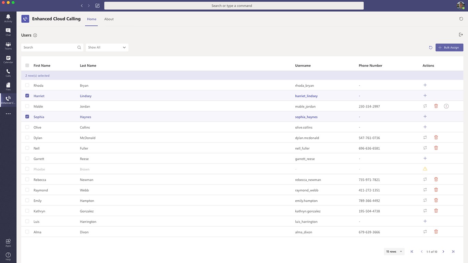Image resolution: width=468 pixels, height=263 pixels.
Task: Go back using the title bar arrow
Action: 82,6
